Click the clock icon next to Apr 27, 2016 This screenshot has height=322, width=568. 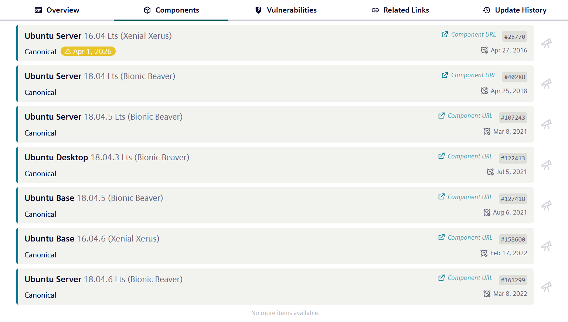click(x=484, y=50)
